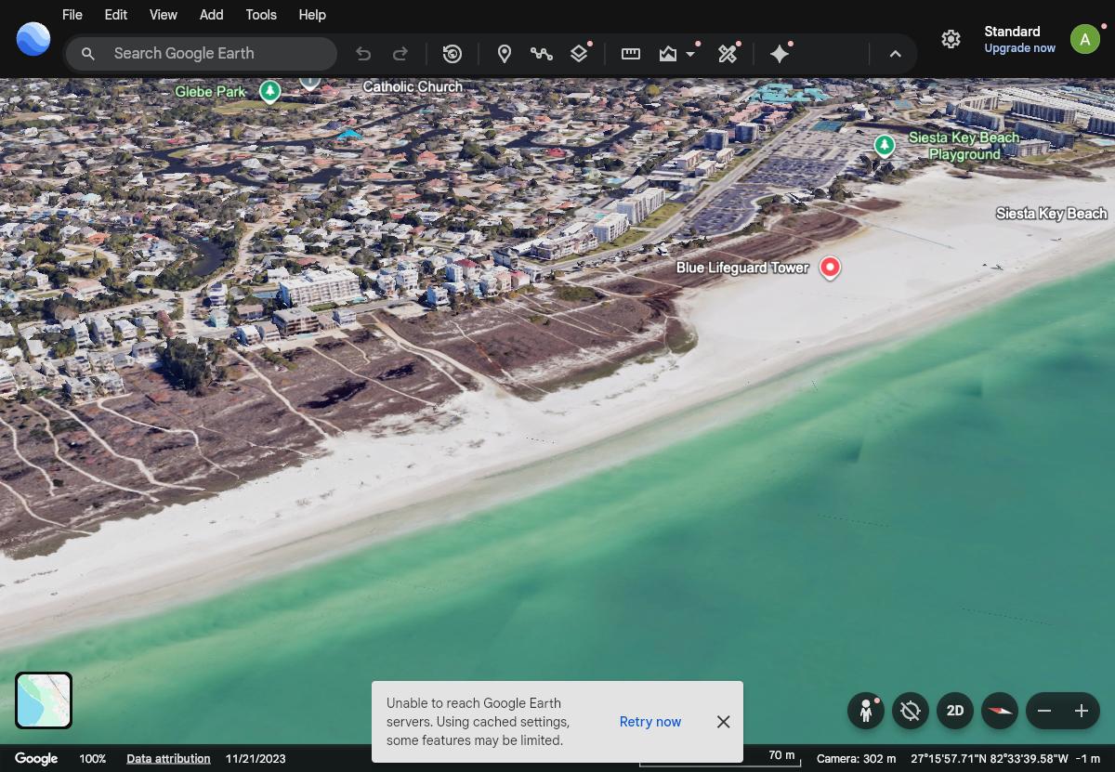Click the map style icon
Image resolution: width=1115 pixels, height=772 pixels.
click(x=668, y=54)
